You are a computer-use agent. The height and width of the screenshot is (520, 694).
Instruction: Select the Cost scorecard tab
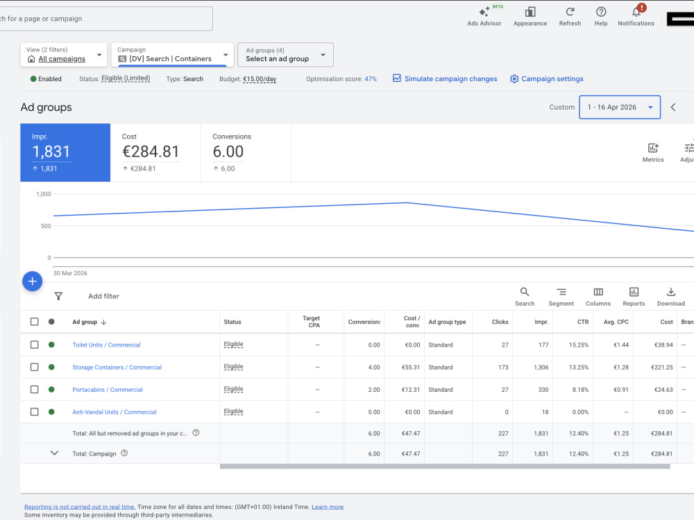click(x=155, y=153)
